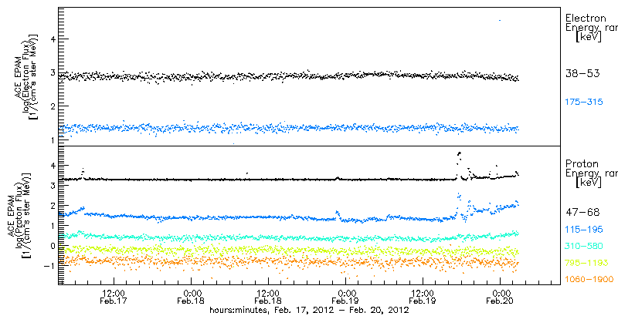The image size is (618, 316).
Task: Click the black 47-68 proton legend label
Action: 582,212
